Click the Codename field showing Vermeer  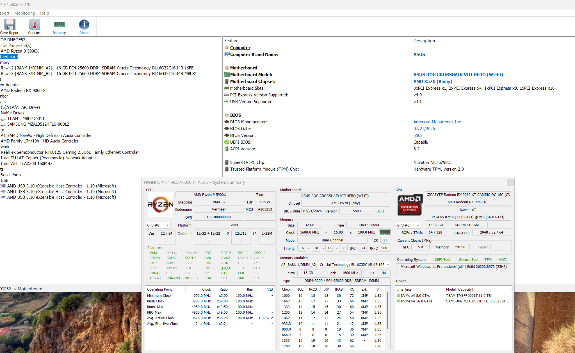tap(219, 209)
